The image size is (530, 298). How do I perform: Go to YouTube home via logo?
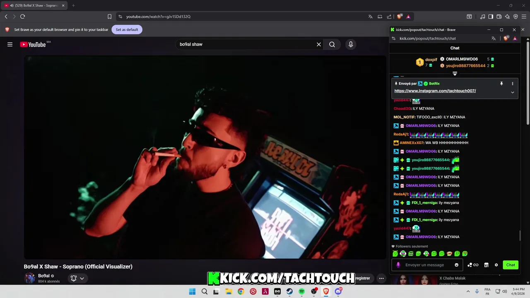33,44
